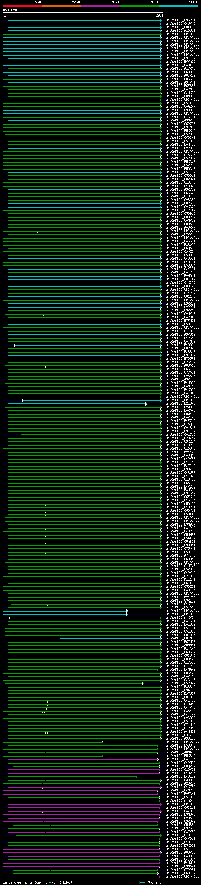Click the purple alignment bar for UniRef100_A8BPD3
The width and height of the screenshot is (201, 885).
(83, 853)
